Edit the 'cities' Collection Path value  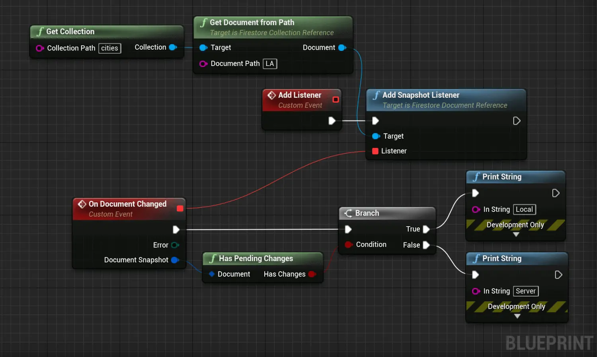110,48
